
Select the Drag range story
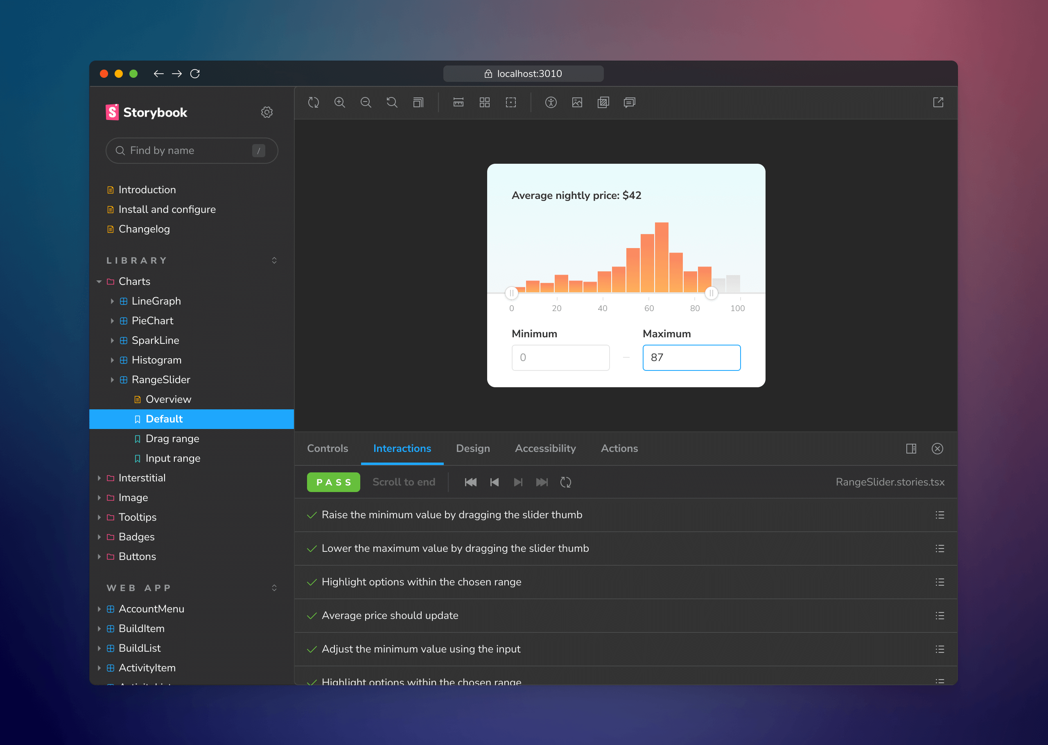click(172, 438)
